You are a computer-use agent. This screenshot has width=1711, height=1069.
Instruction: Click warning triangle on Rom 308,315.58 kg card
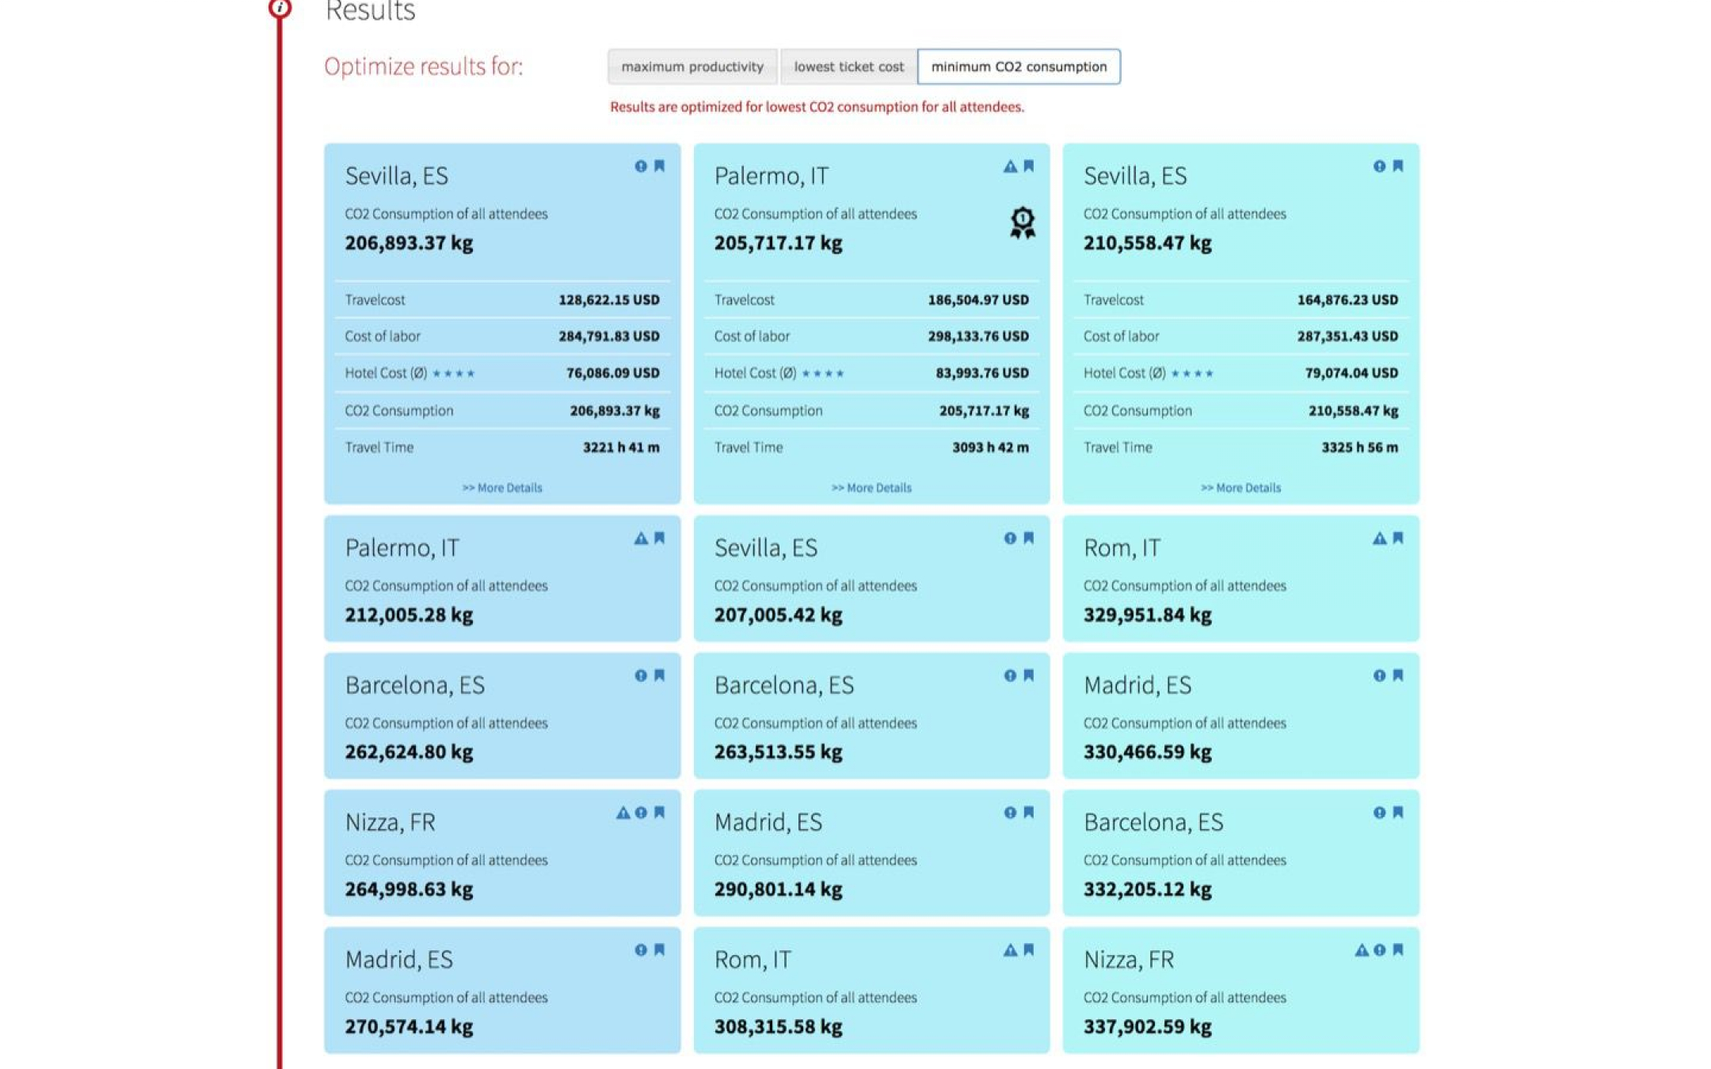(1010, 949)
